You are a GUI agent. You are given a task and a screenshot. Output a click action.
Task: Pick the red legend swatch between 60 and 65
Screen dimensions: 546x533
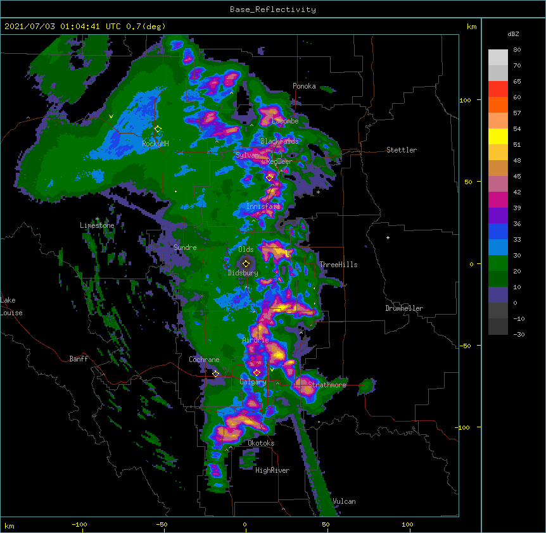pos(498,89)
